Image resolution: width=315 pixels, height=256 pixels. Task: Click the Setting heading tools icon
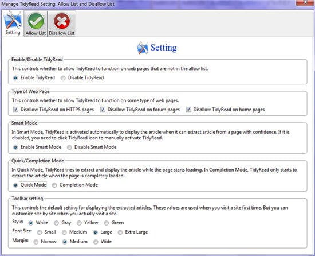[143, 48]
